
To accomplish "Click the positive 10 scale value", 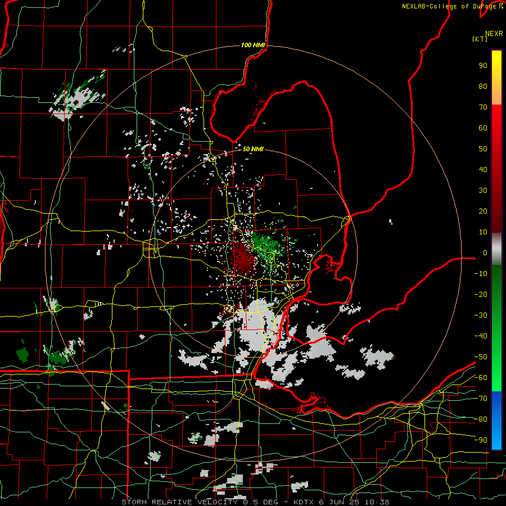I will [483, 232].
